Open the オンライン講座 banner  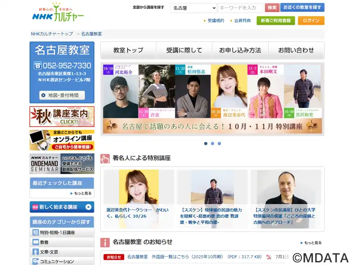coord(62,140)
